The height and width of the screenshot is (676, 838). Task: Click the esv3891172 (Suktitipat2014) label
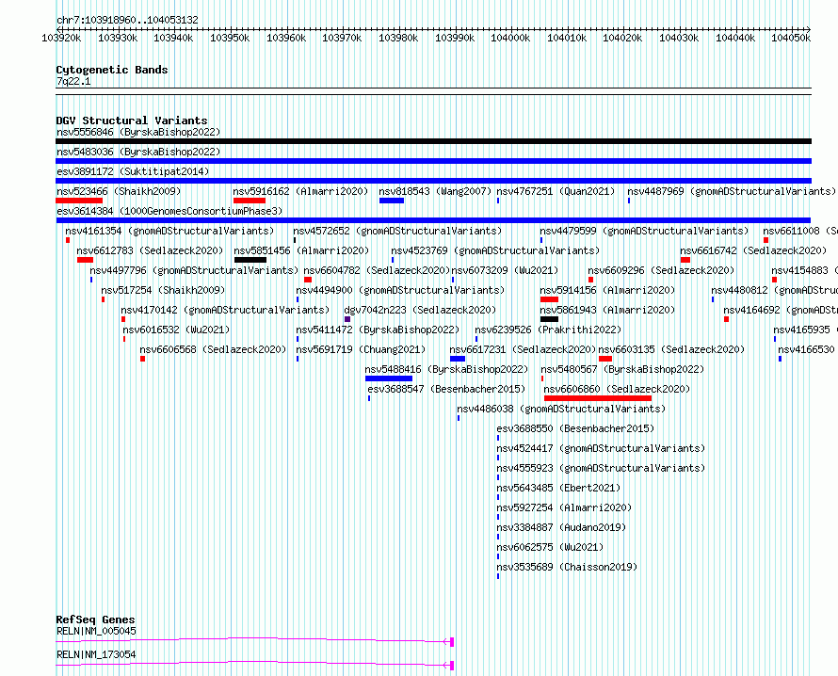pyautogui.click(x=133, y=171)
